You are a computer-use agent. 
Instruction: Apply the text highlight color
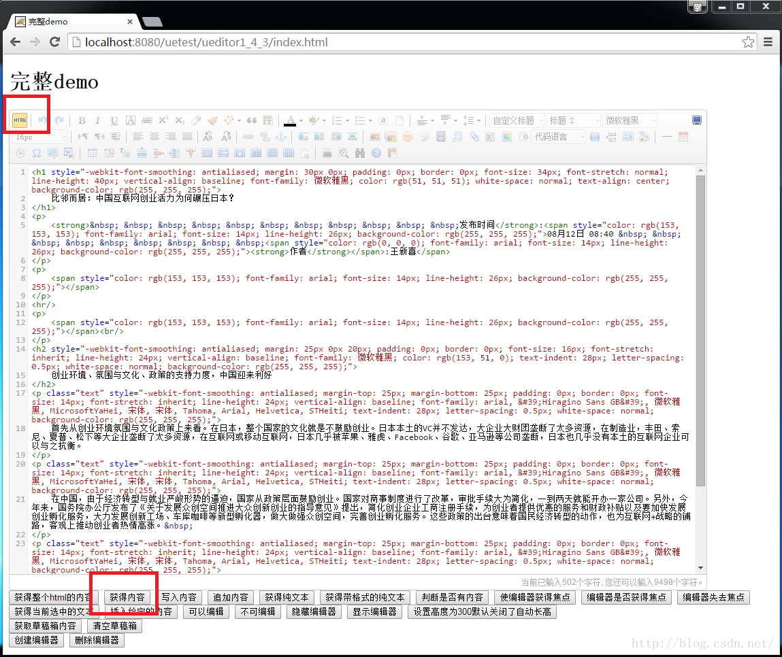(x=314, y=120)
